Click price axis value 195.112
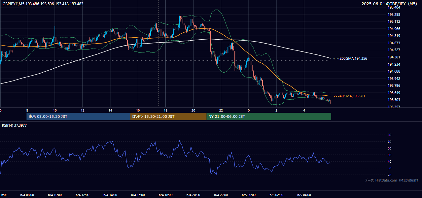The width and height of the screenshot is (422, 198). 394,21
